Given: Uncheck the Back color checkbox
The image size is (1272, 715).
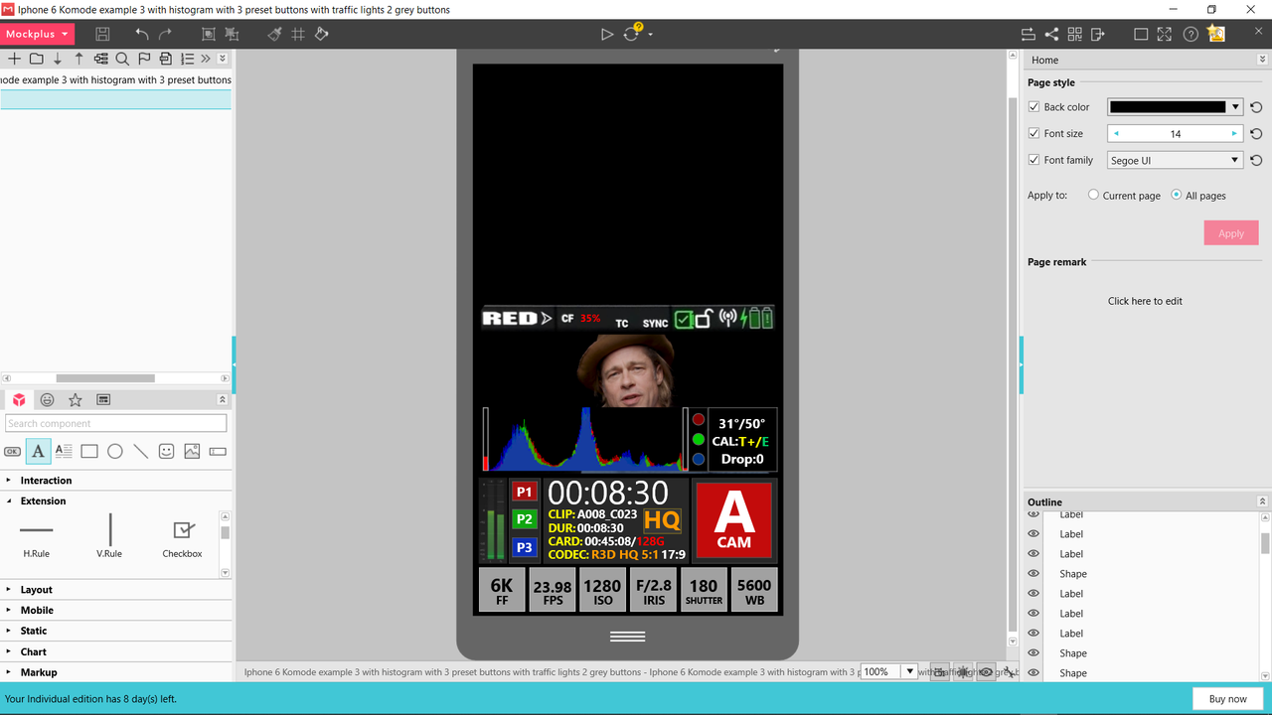Looking at the screenshot, I should point(1033,106).
